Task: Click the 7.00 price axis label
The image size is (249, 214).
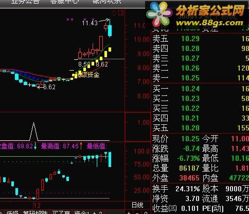Action: pos(144,81)
